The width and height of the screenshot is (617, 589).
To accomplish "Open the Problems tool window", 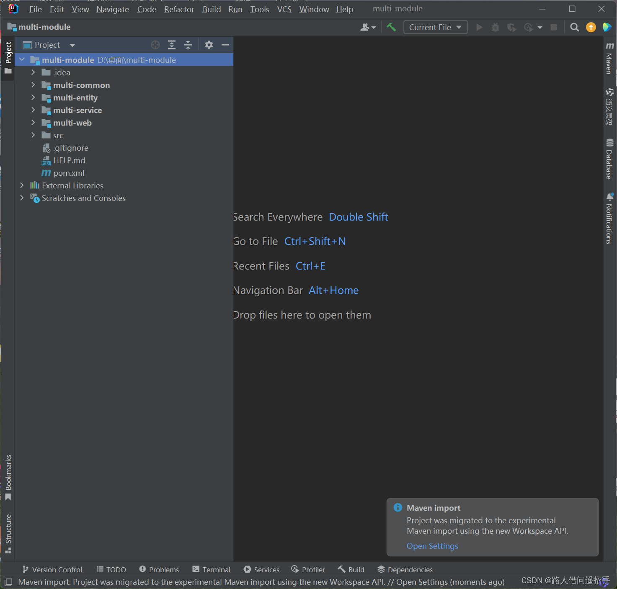I will pos(159,569).
